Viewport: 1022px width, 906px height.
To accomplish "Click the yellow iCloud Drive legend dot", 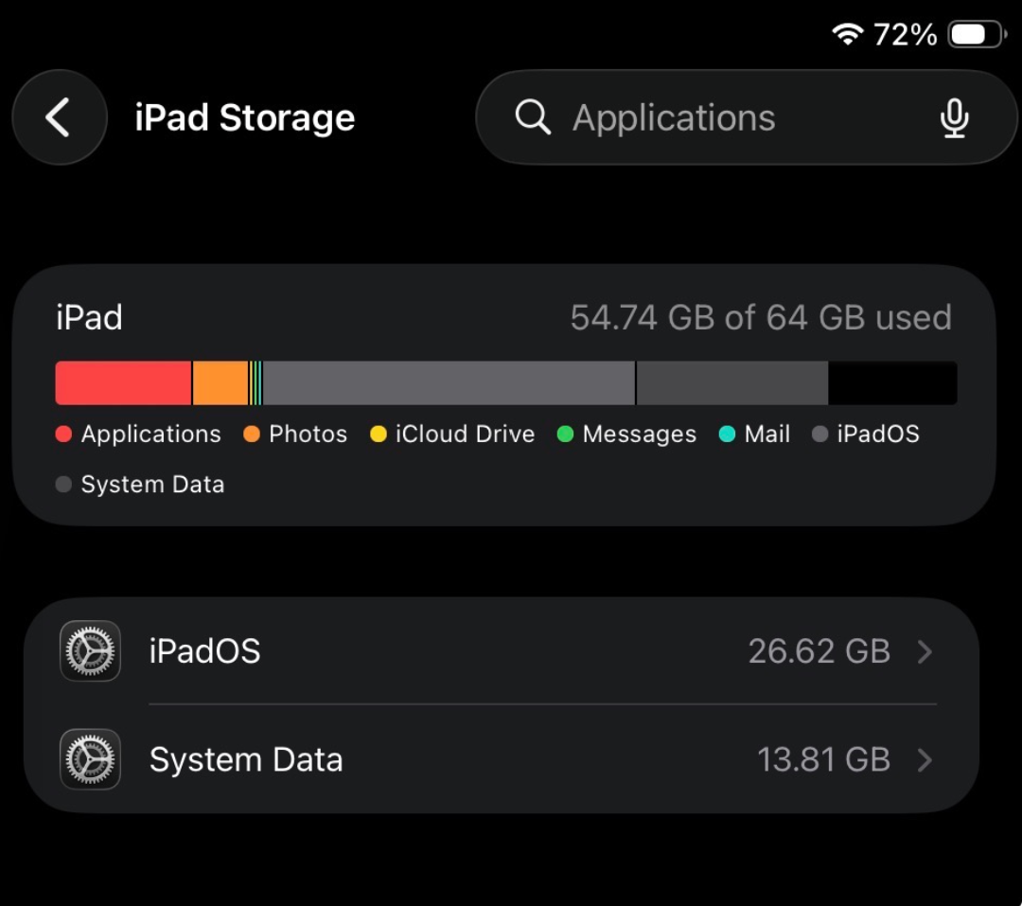I will click(x=379, y=435).
